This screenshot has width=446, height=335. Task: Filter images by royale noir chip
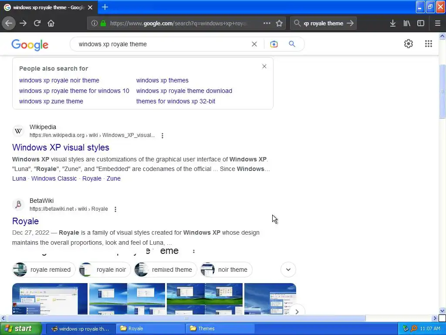tap(105, 270)
